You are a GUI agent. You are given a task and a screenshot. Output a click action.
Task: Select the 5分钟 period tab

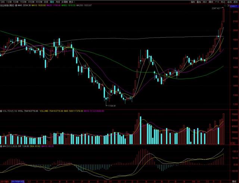point(18,2)
